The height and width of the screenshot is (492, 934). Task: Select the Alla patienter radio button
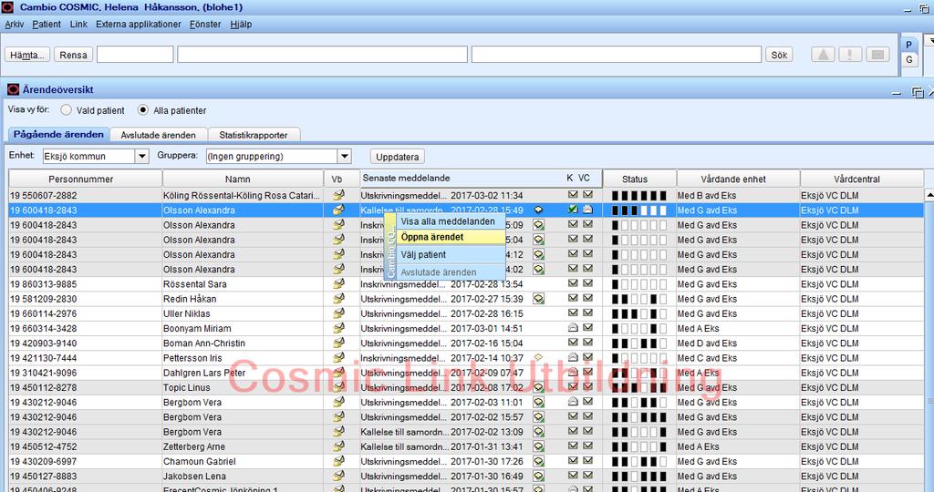(143, 110)
